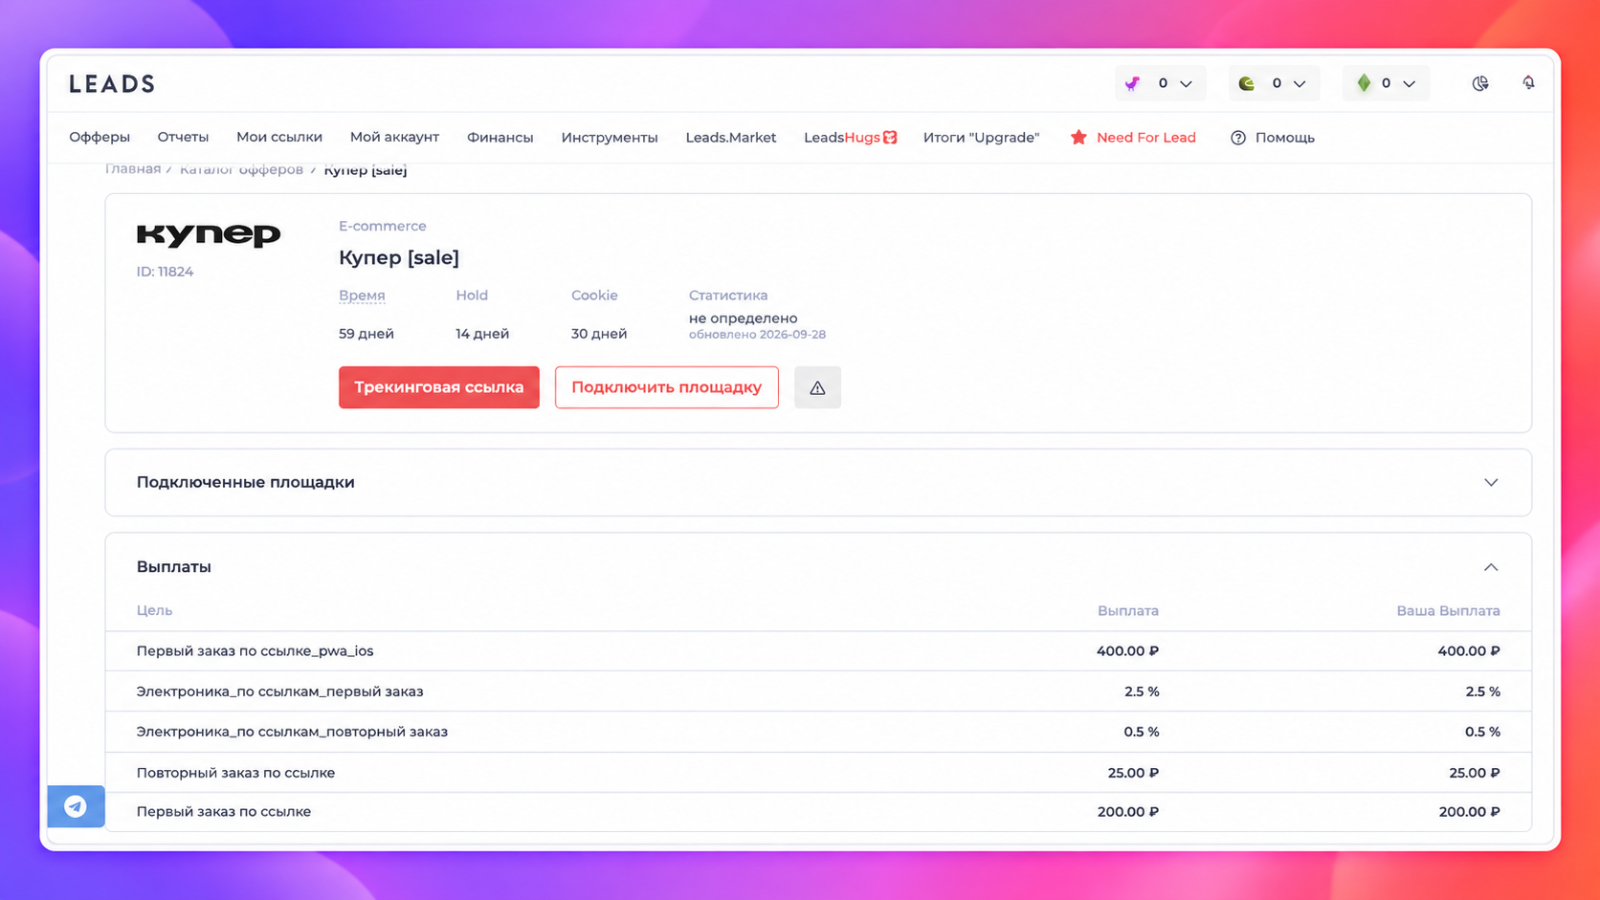Click the 30 дней cookie value
The image size is (1600, 900).
[599, 334]
